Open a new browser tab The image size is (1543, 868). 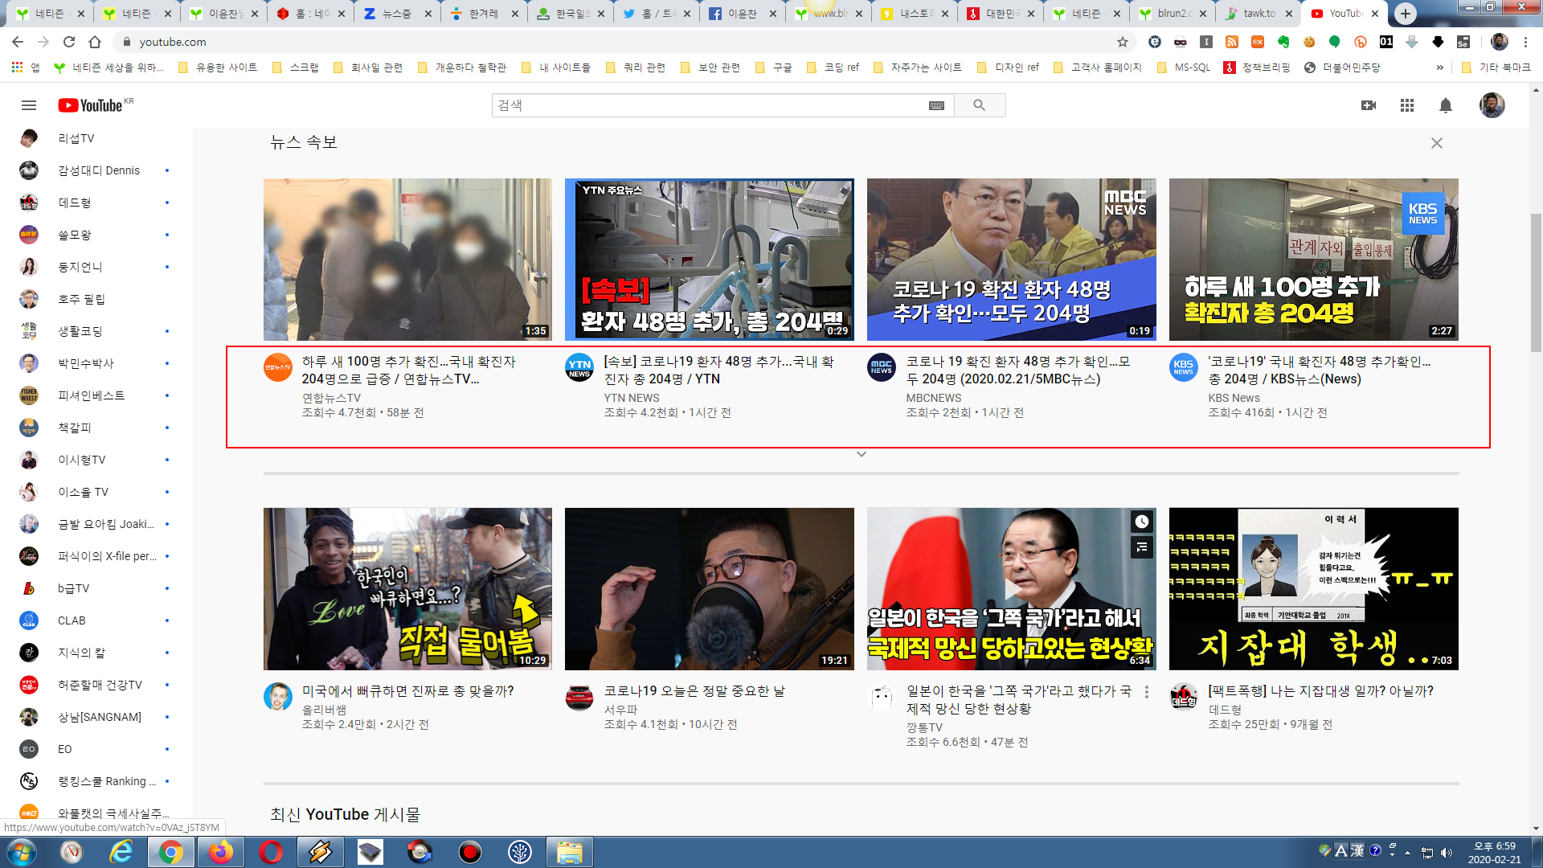point(1406,14)
